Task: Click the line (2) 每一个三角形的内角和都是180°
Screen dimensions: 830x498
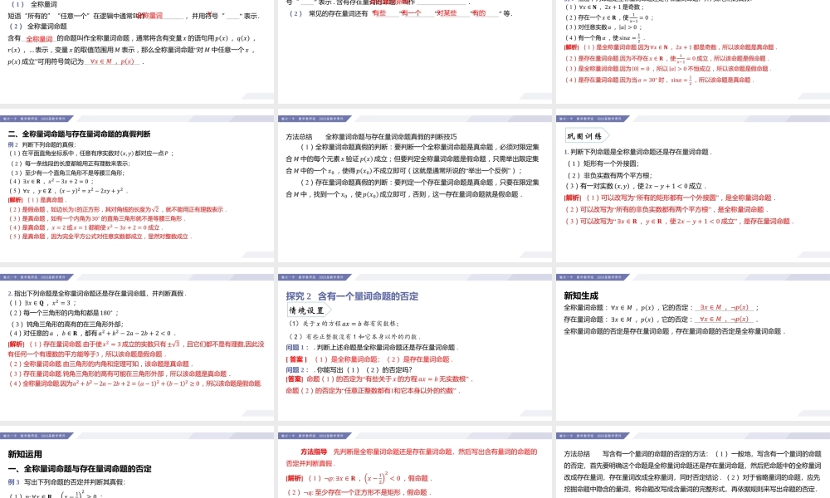Action: (64, 313)
